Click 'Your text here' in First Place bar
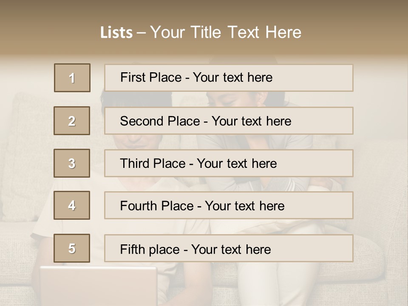Viewport: 408px width, 306px height. tap(232, 77)
